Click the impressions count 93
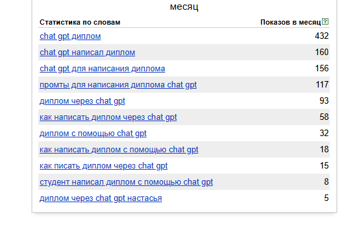Screen dimensions: 344x245 tap(324, 101)
